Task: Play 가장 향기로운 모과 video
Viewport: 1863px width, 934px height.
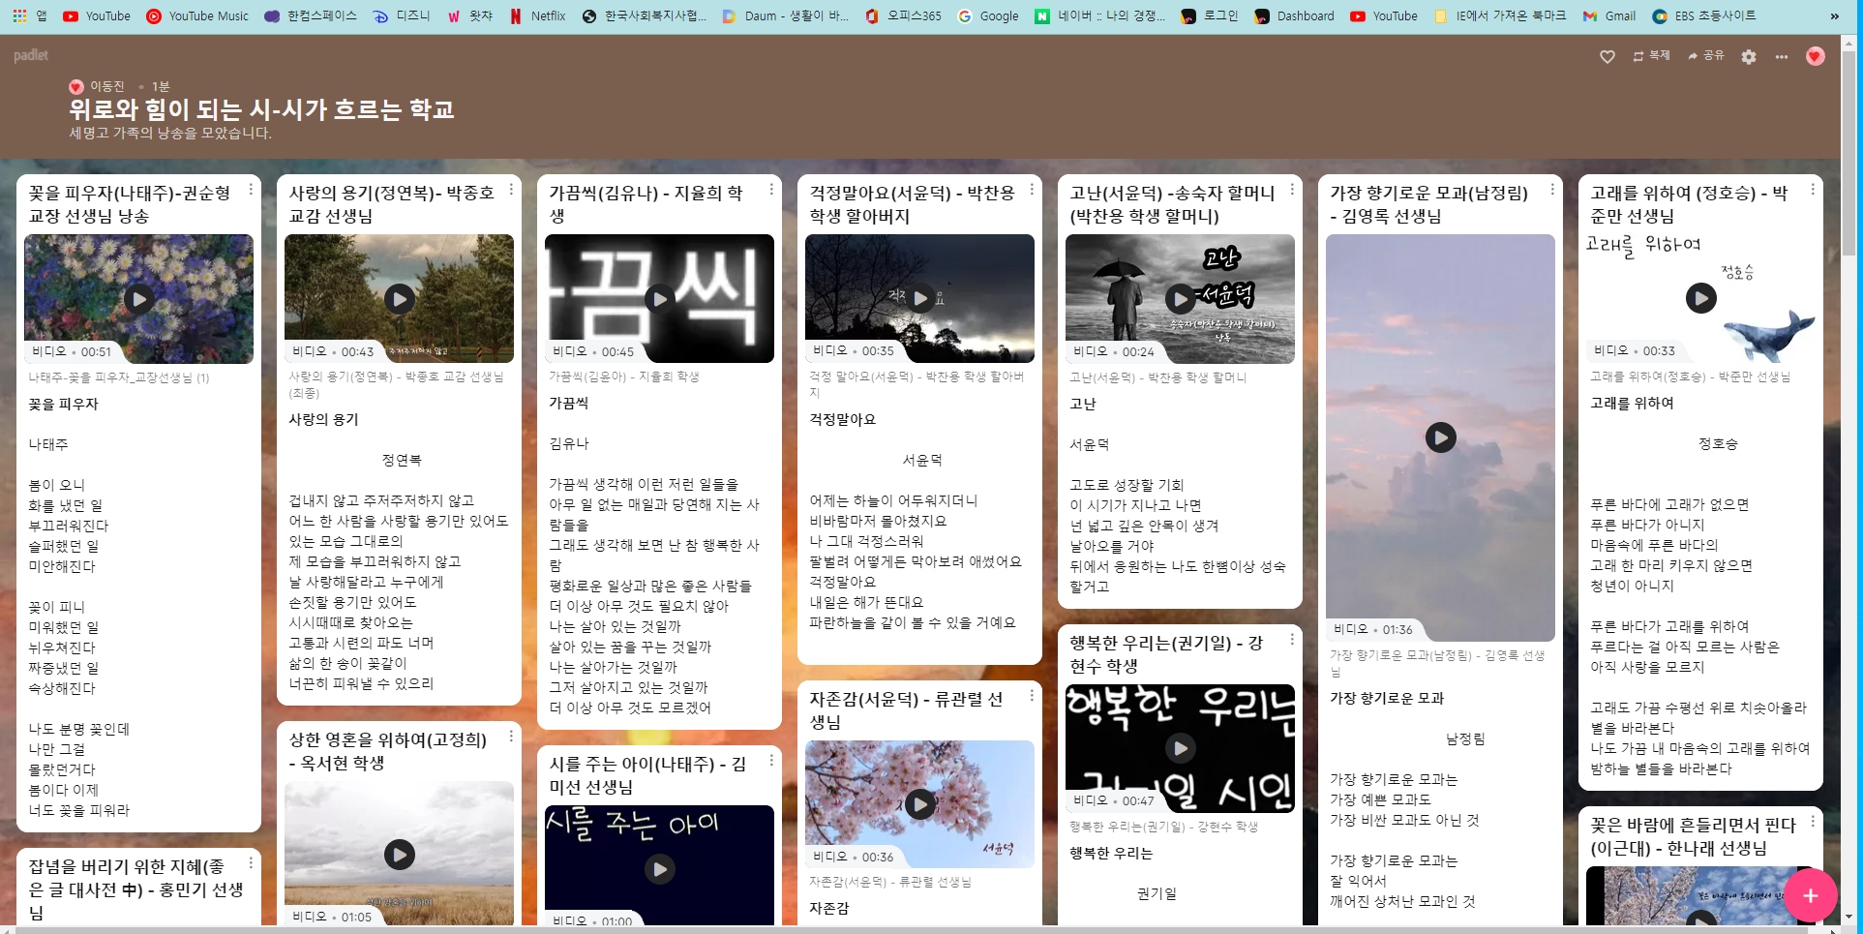Action: 1441,437
